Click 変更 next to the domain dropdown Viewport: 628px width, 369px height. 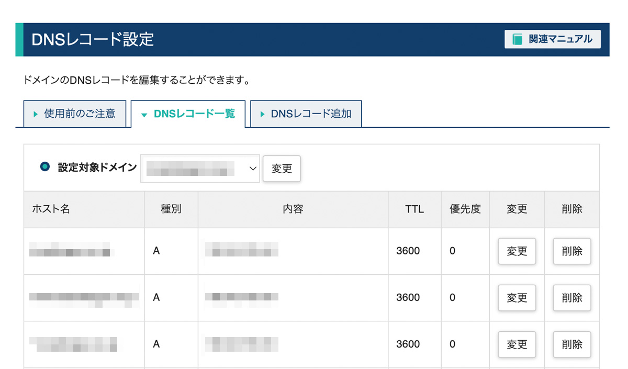[282, 169]
